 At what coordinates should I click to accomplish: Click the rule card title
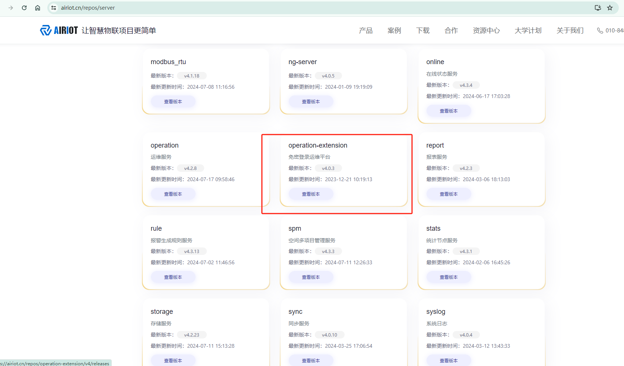(156, 228)
